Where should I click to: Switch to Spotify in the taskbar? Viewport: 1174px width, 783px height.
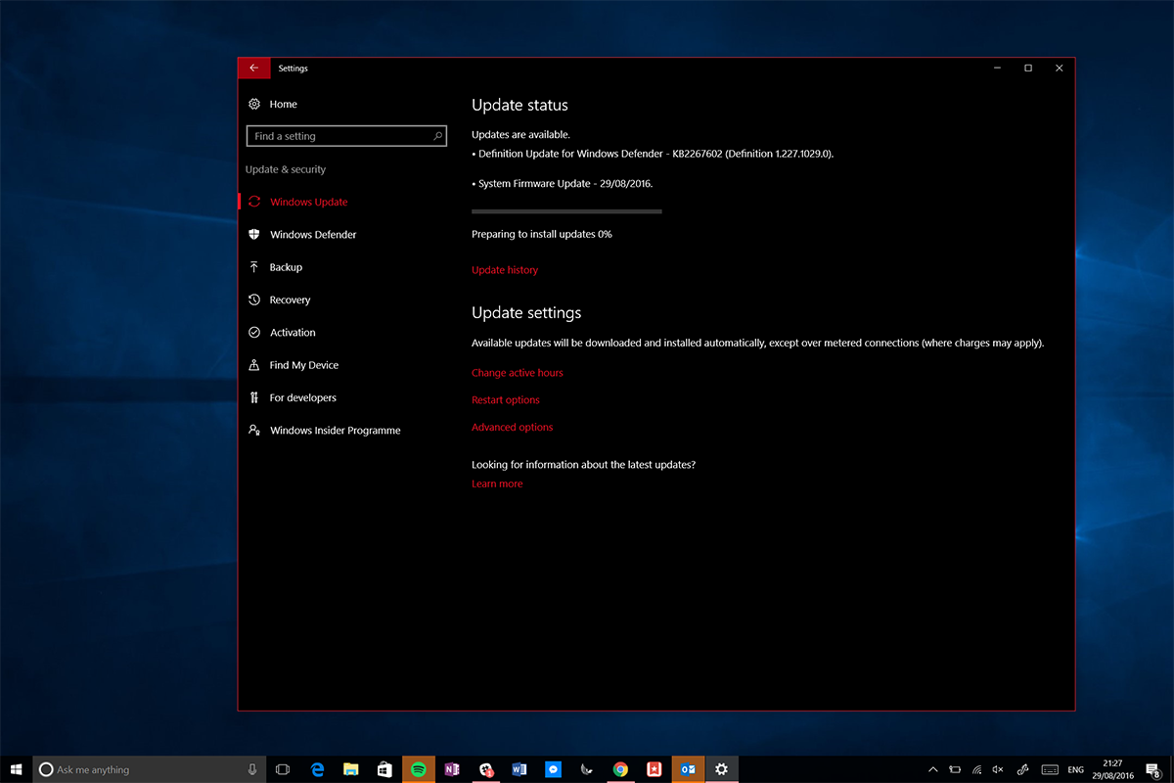[x=418, y=769]
